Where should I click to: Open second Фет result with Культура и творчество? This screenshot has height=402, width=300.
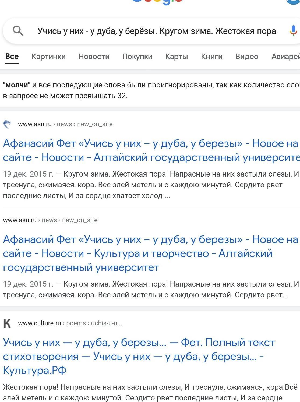click(x=150, y=253)
